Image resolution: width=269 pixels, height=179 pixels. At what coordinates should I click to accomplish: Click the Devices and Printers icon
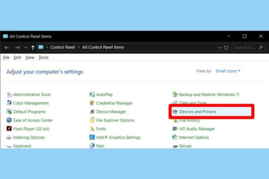(x=175, y=112)
